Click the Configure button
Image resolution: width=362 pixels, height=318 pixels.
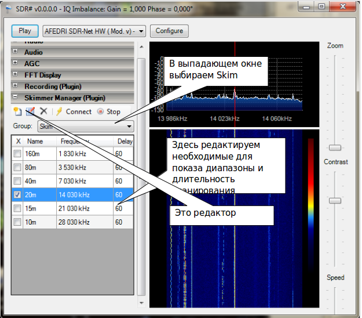[x=169, y=31]
